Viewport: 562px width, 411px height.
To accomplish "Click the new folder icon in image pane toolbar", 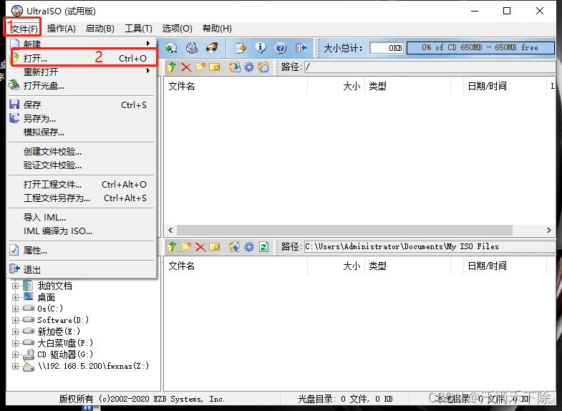I will (200, 67).
